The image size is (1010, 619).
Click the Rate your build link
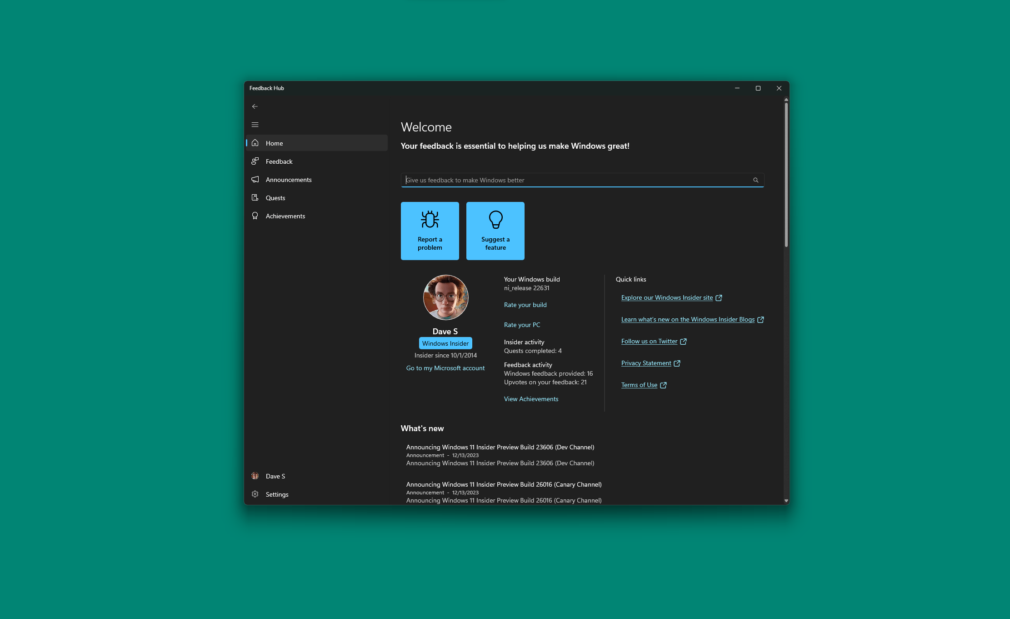click(x=525, y=305)
